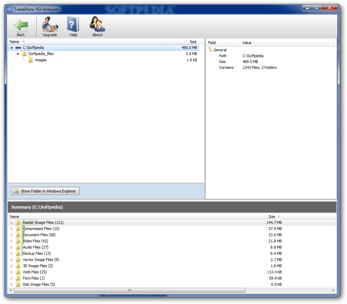Image resolution: width=347 pixels, height=304 pixels.
Task: Click the 144.7 MB size cell
Action: [x=274, y=222]
